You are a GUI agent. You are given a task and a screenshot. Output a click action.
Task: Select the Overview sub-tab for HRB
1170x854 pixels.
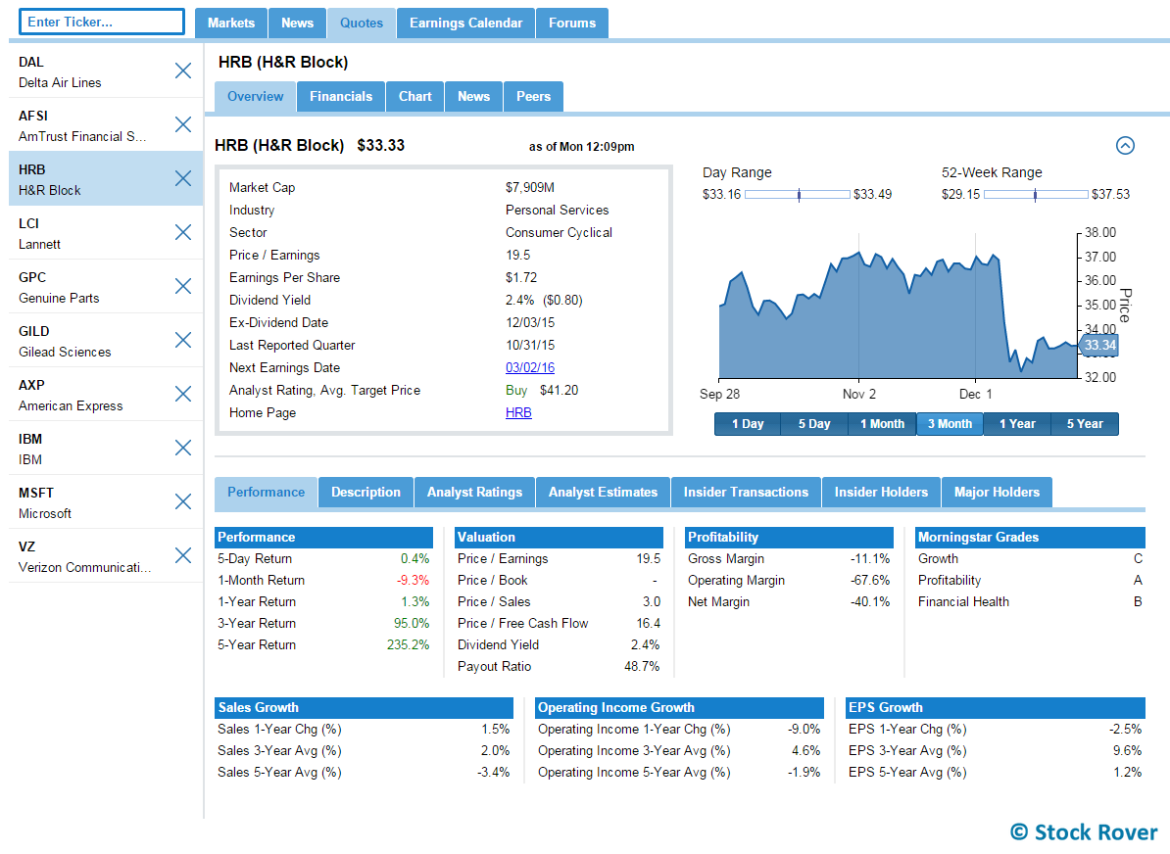pyautogui.click(x=255, y=96)
